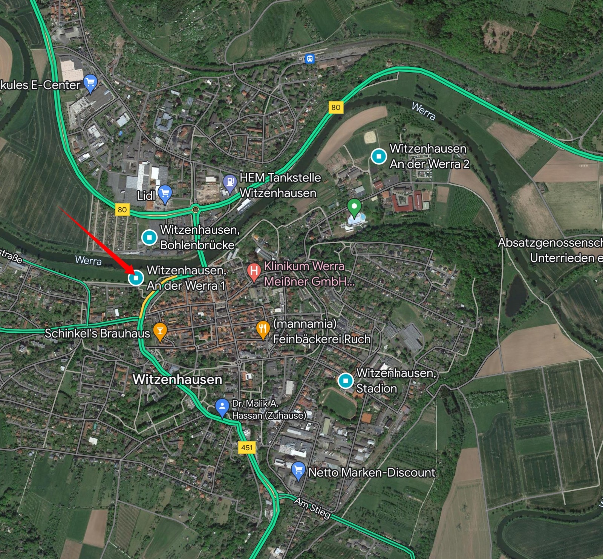Click the Bohlenbrücke bus stop icon
The width and height of the screenshot is (603, 559).
(x=149, y=238)
